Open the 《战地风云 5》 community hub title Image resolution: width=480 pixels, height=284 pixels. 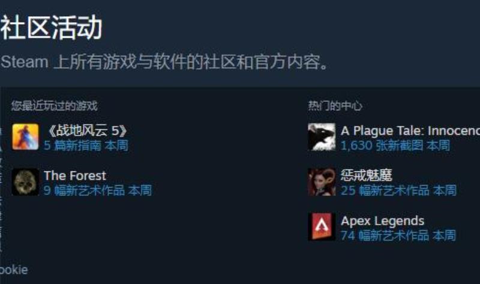click(86, 131)
